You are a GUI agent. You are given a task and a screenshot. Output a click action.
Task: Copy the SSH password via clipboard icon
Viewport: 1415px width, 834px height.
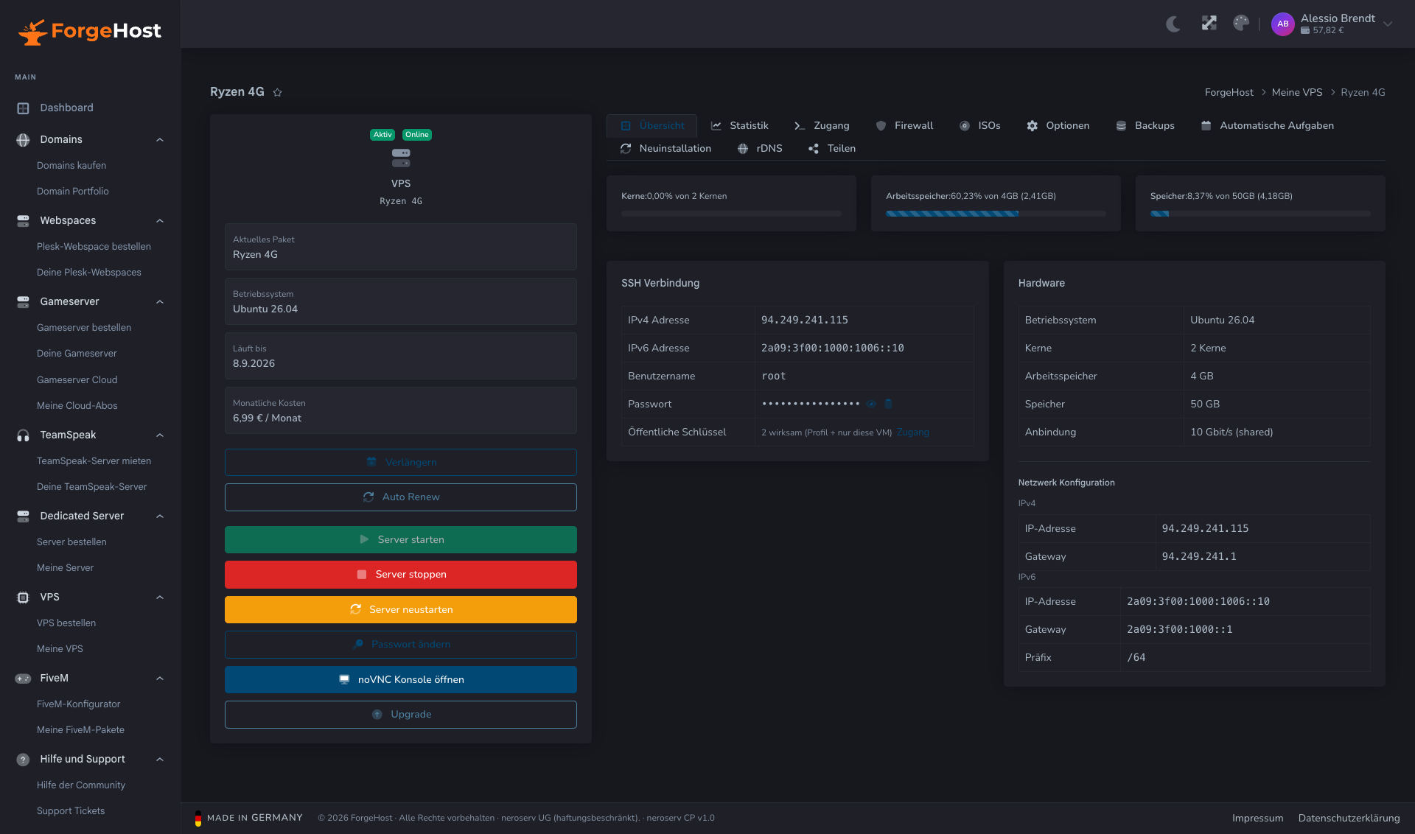(x=888, y=404)
